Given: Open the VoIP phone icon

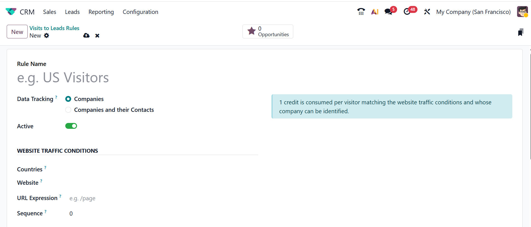Looking at the screenshot, I should pos(361,12).
